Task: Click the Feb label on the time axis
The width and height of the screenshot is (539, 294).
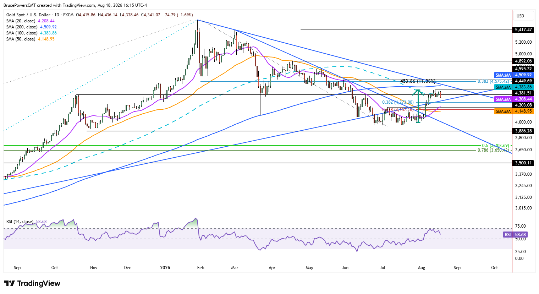Action: (201, 268)
